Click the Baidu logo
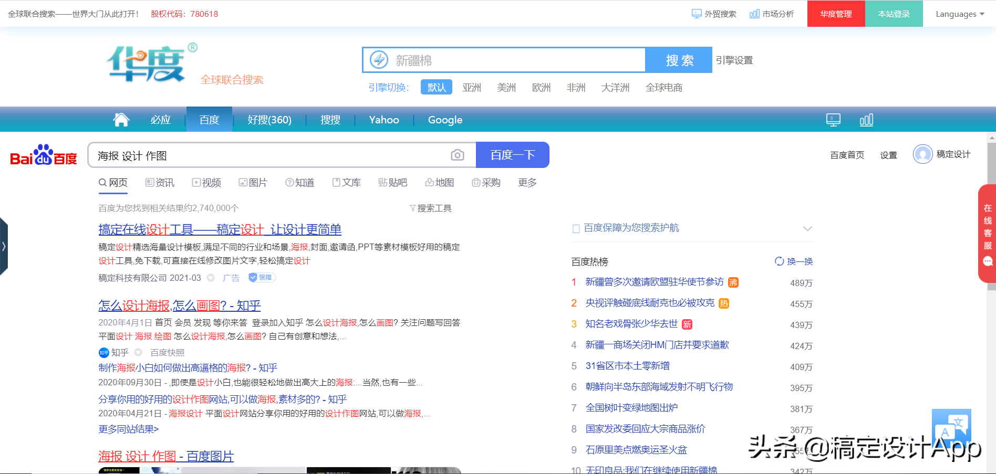Viewport: 996px width, 474px height. (x=44, y=155)
